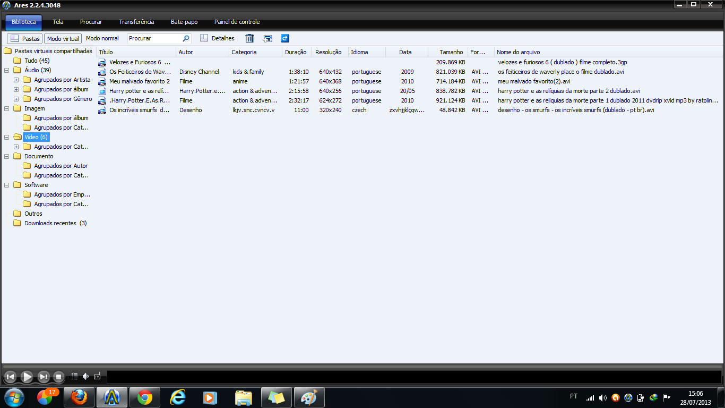This screenshot has width=725, height=408.
Task: Switch to Modo normal view
Action: tap(102, 38)
